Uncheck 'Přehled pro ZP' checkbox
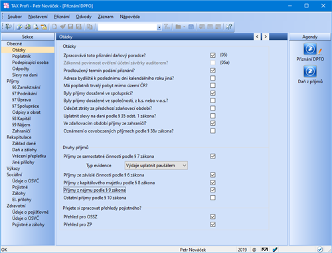 tap(212, 224)
